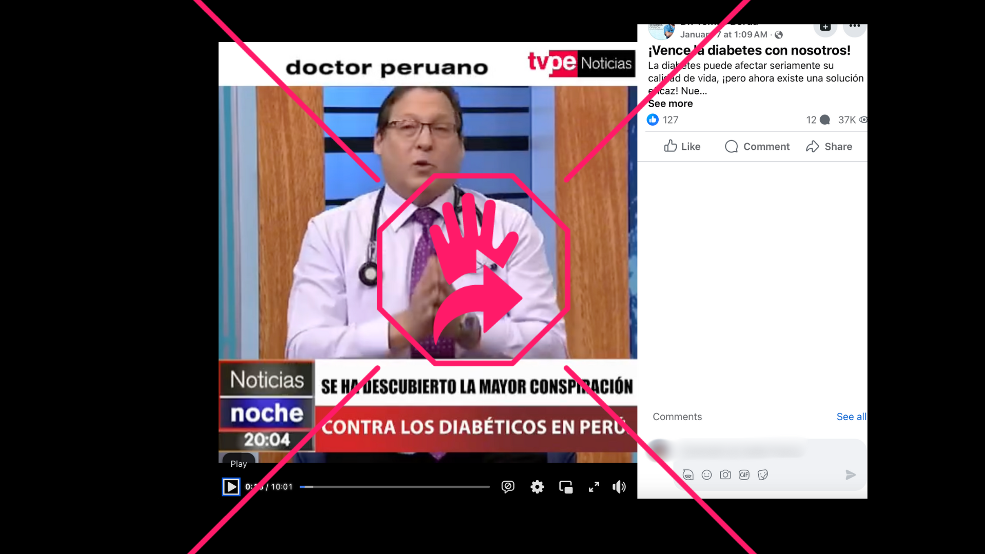
Task: Click the Share button
Action: 829,146
